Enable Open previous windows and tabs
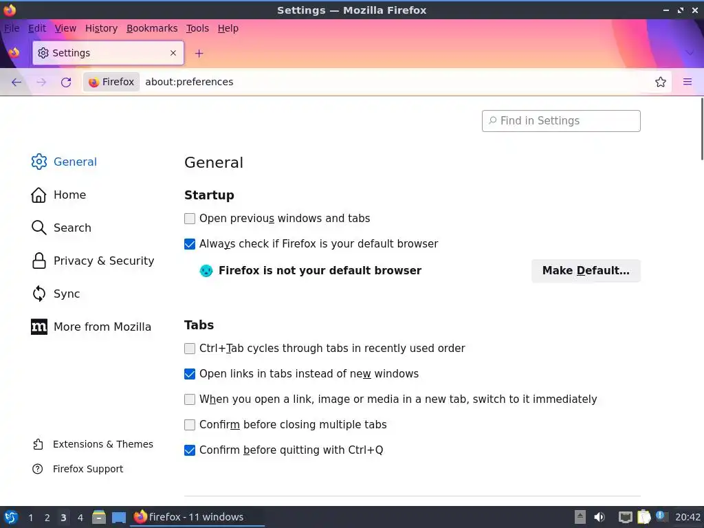 (x=190, y=219)
